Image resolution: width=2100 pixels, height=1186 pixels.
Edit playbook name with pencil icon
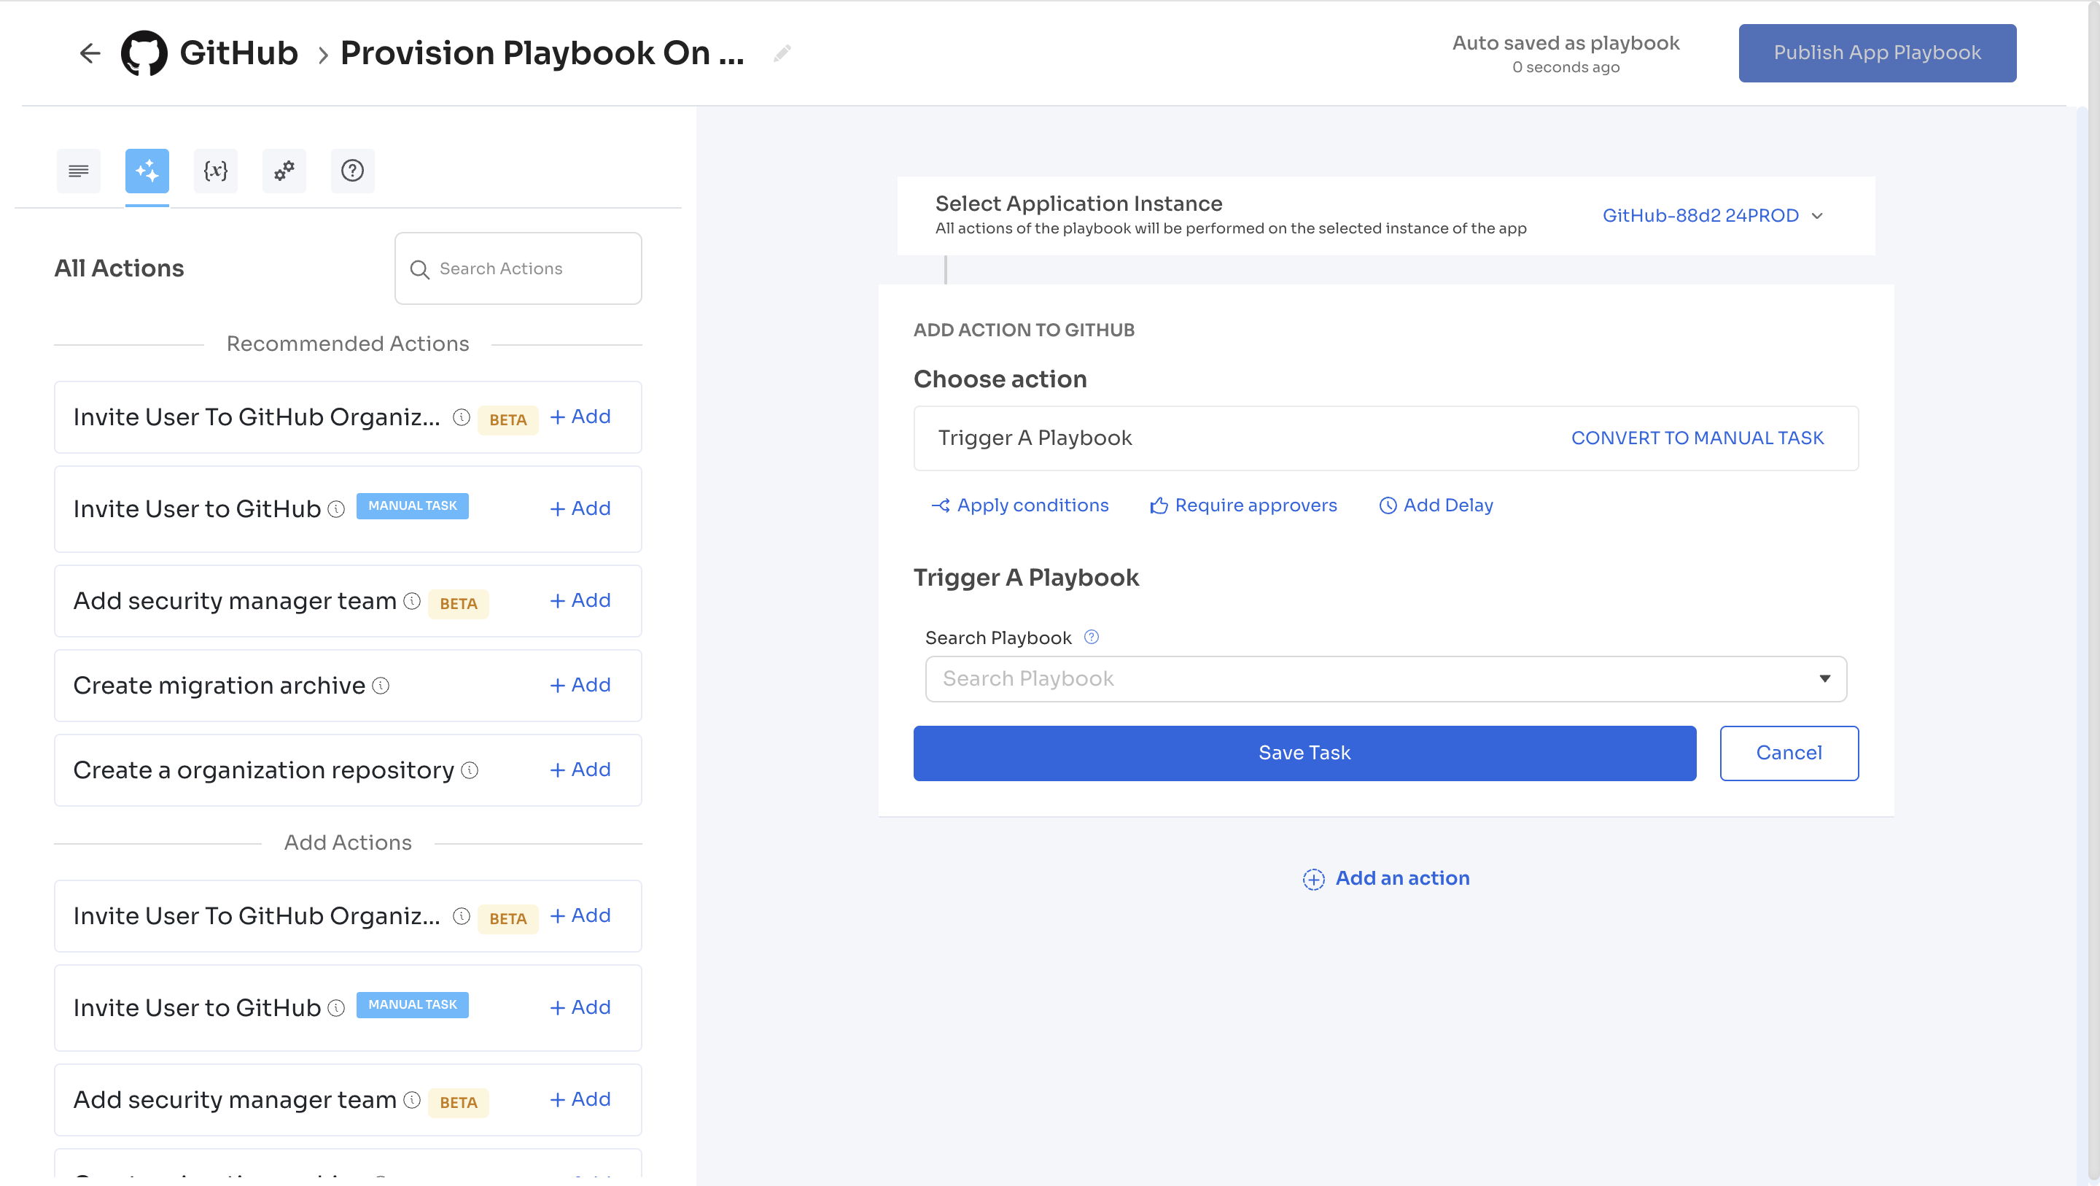[782, 53]
